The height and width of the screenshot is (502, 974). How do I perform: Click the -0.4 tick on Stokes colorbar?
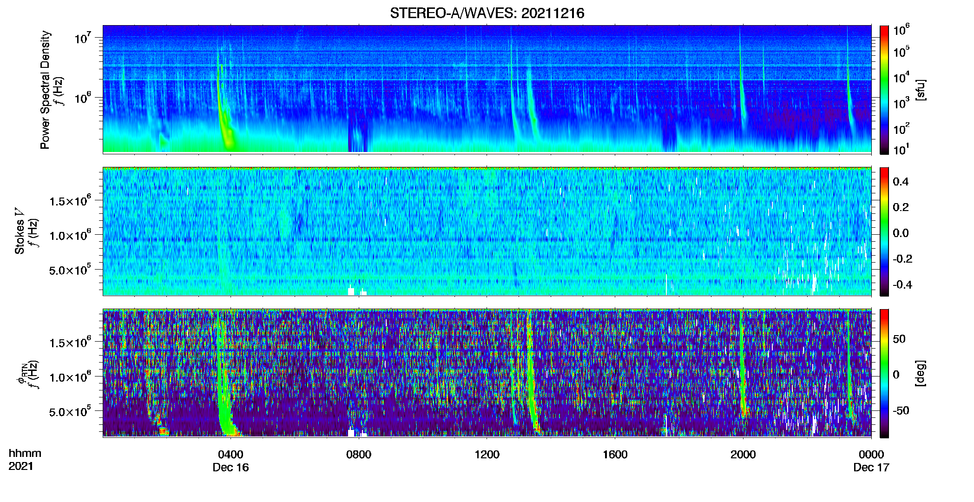(902, 284)
